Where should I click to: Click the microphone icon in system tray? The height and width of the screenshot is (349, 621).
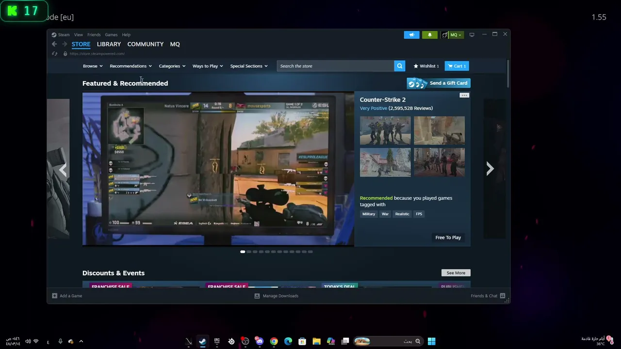[60, 341]
